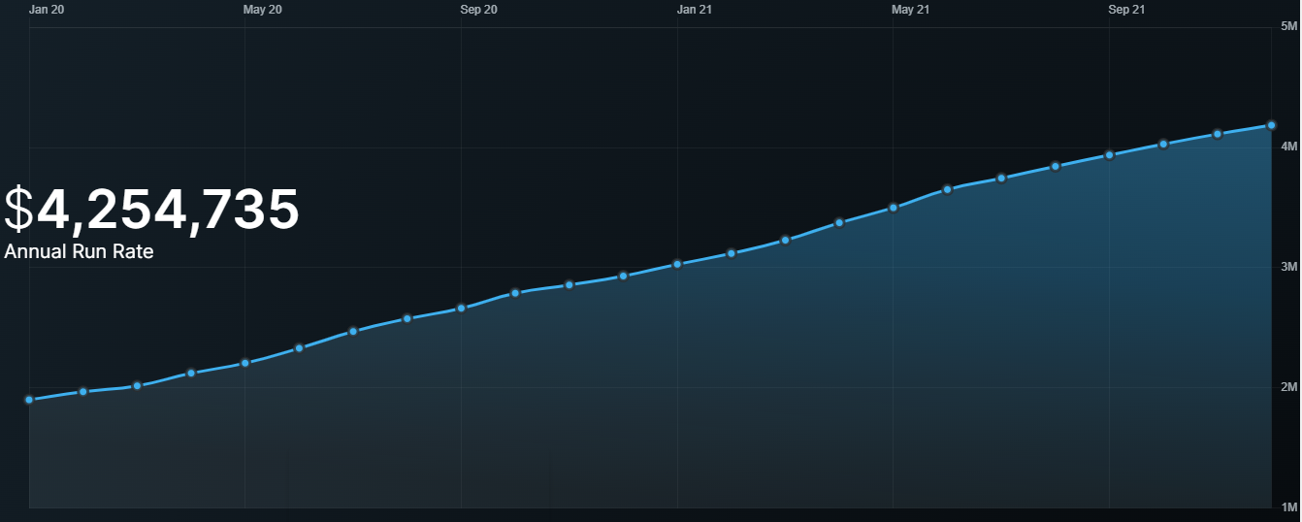Screen dimensions: 1302x522
Task: Click the Jan 20 x-axis label
Action: tap(46, 10)
